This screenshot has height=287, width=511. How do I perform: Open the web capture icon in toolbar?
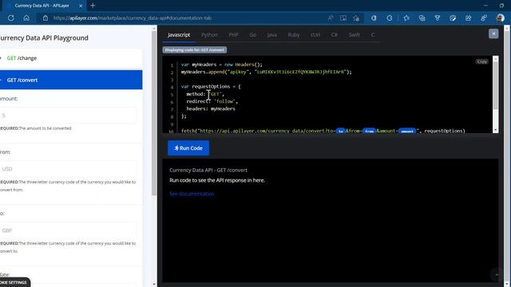tap(453, 18)
